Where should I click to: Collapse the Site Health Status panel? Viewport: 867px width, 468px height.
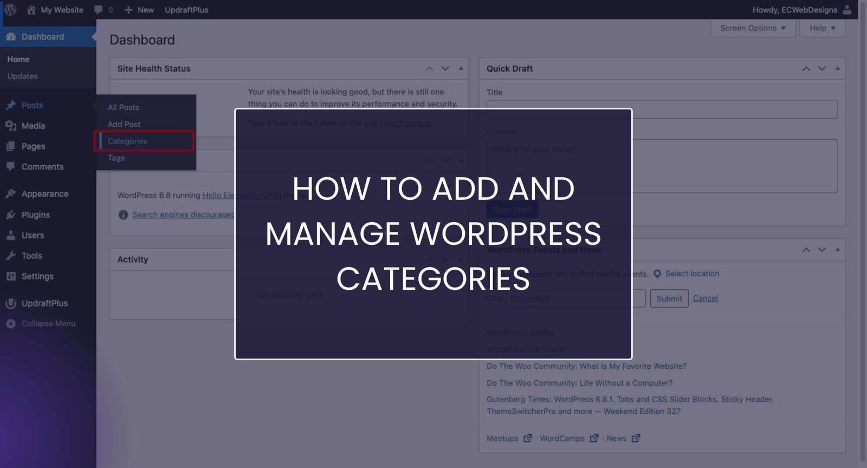461,68
